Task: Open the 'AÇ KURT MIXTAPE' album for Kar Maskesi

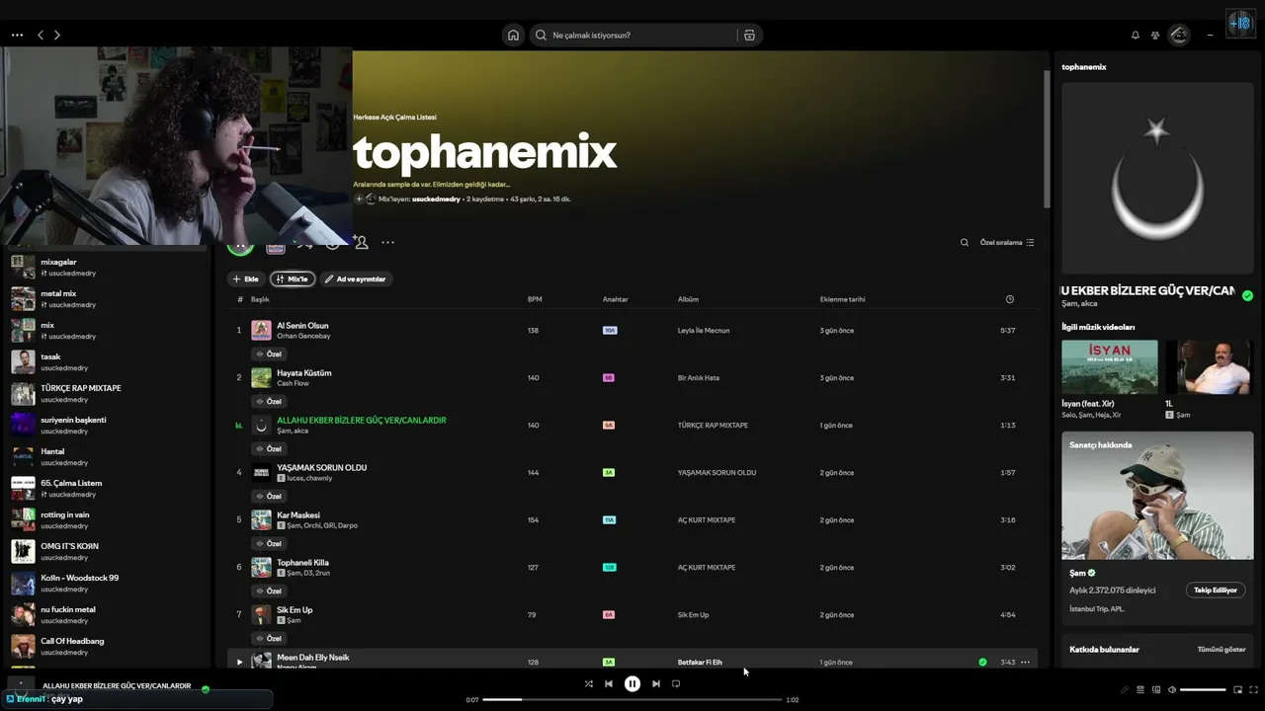Action: pyautogui.click(x=707, y=519)
